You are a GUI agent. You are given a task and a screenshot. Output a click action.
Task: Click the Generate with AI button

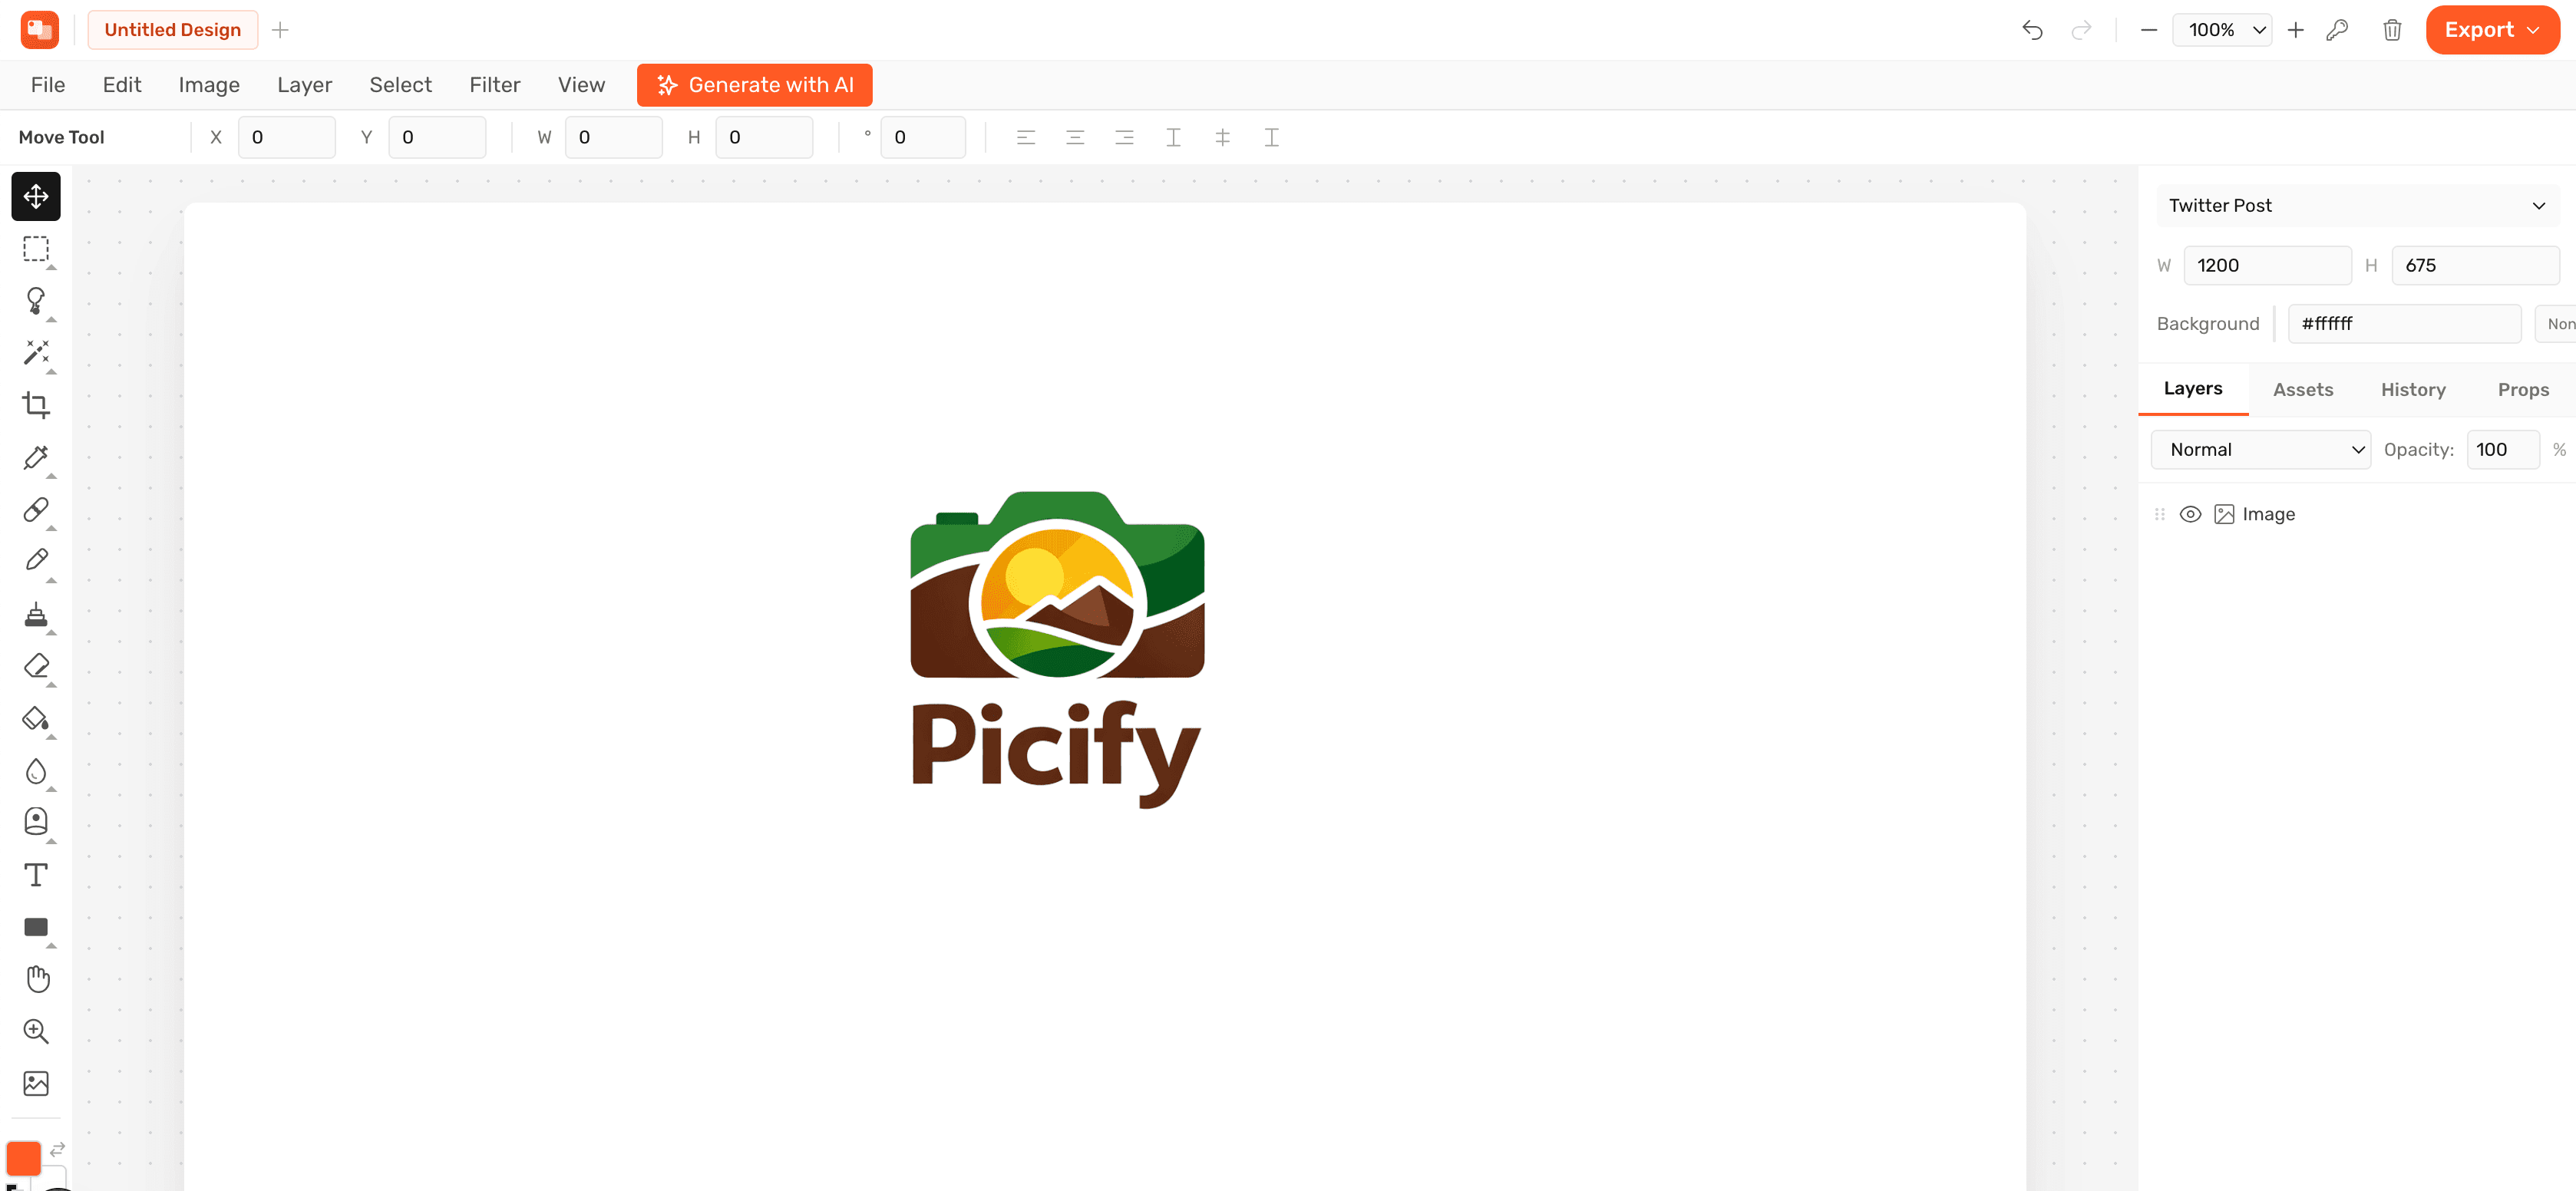tap(755, 85)
